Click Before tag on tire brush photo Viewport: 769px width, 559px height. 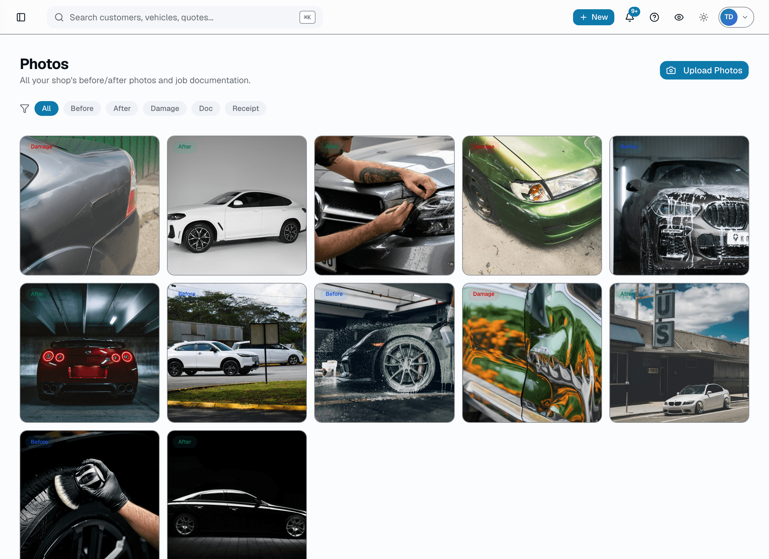click(39, 442)
